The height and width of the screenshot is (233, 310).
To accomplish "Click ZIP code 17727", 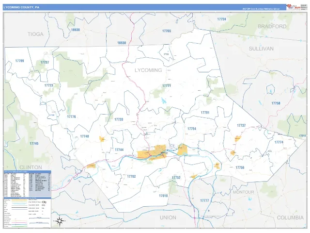I will tap(45, 63).
